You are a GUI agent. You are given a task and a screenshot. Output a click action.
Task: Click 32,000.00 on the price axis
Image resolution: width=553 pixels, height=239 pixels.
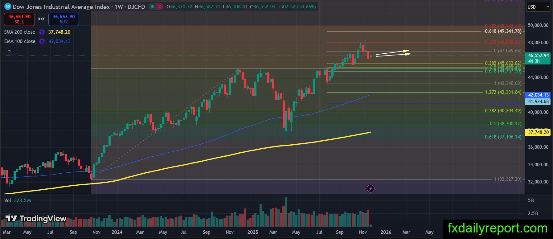pyautogui.click(x=538, y=182)
